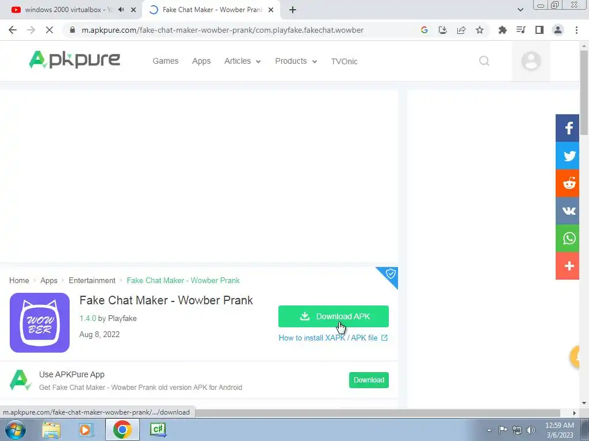Open Windows Media Player from taskbar
Viewport: 589px width, 441px height.
point(86,430)
